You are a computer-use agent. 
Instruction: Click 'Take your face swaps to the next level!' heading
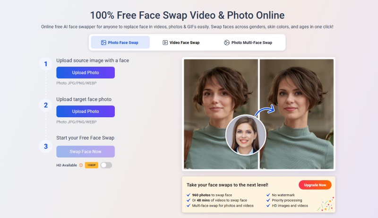(x=227, y=185)
